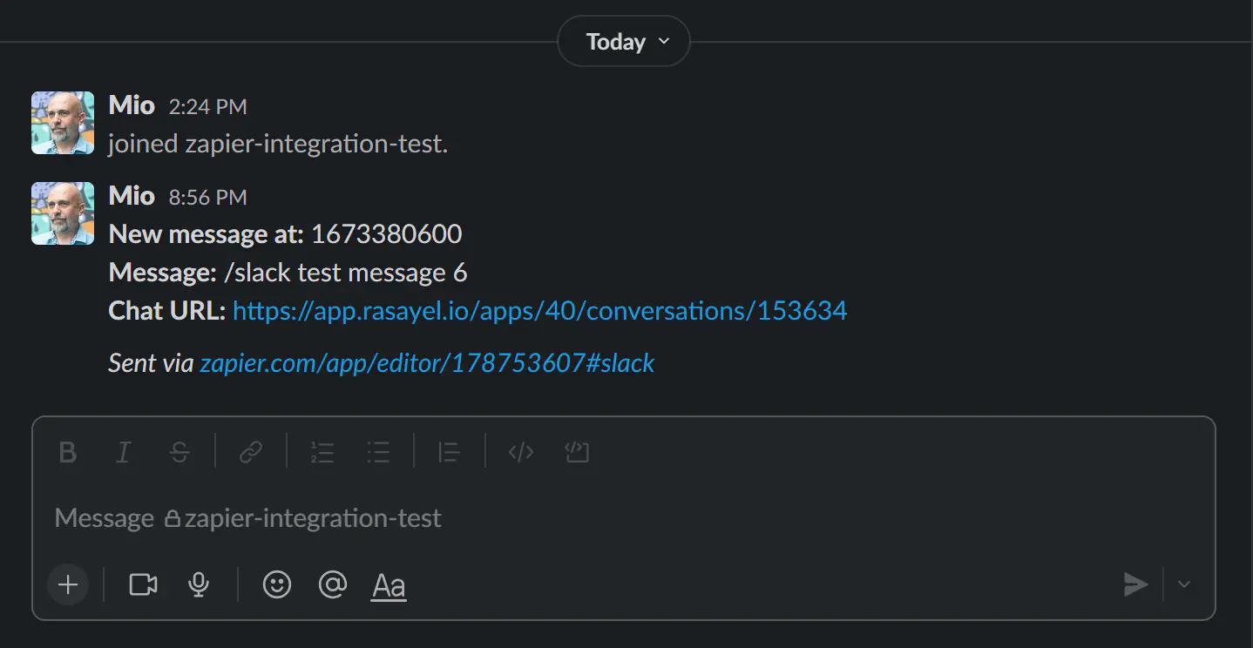This screenshot has width=1253, height=648.
Task: Format text as blockquote
Action: 448,452
